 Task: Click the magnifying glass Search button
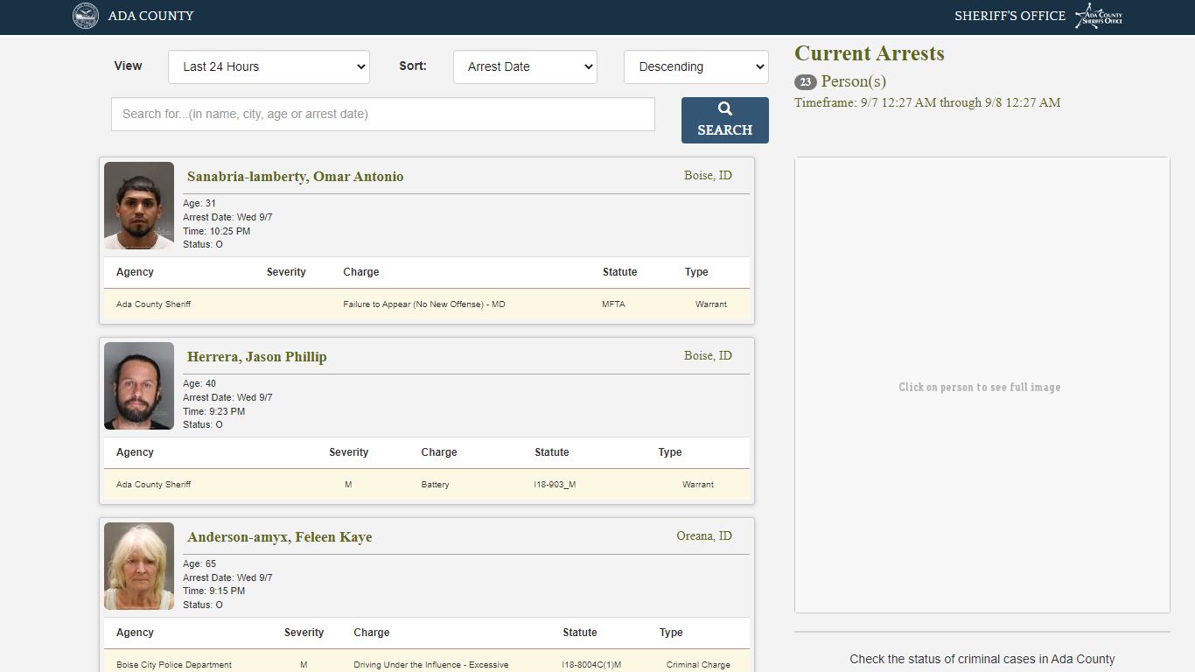(x=724, y=120)
